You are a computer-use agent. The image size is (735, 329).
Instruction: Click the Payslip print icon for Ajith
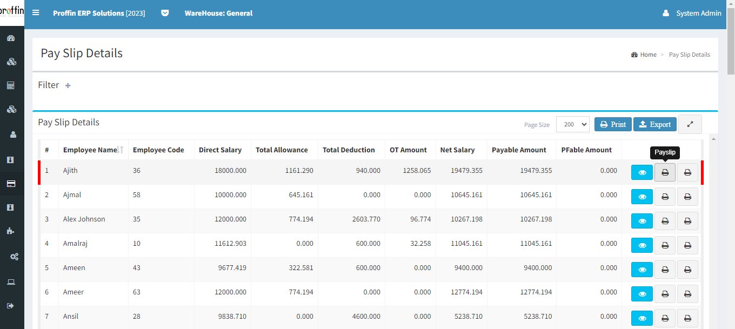point(665,172)
